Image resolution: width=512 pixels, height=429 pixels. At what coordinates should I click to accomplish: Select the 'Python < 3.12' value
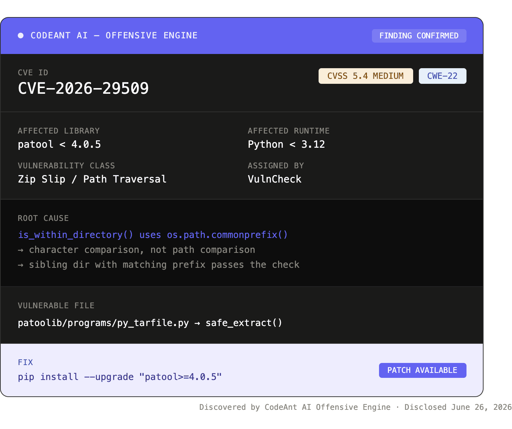[286, 145]
